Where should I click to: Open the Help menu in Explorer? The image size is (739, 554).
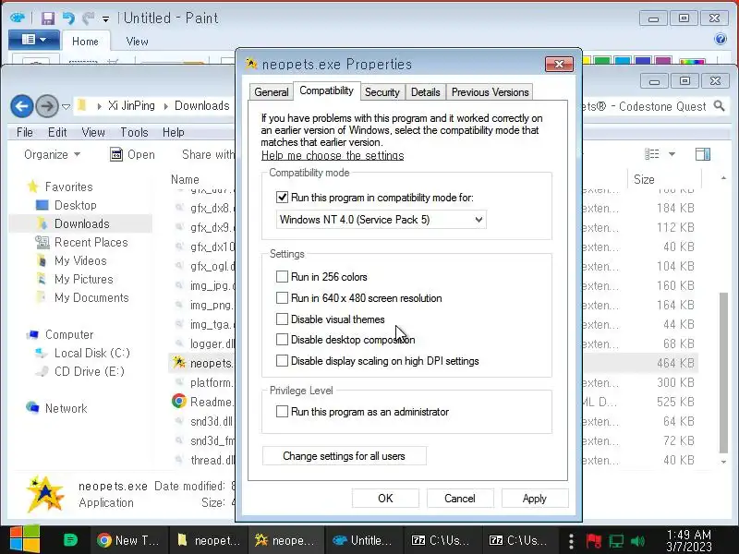click(x=174, y=132)
